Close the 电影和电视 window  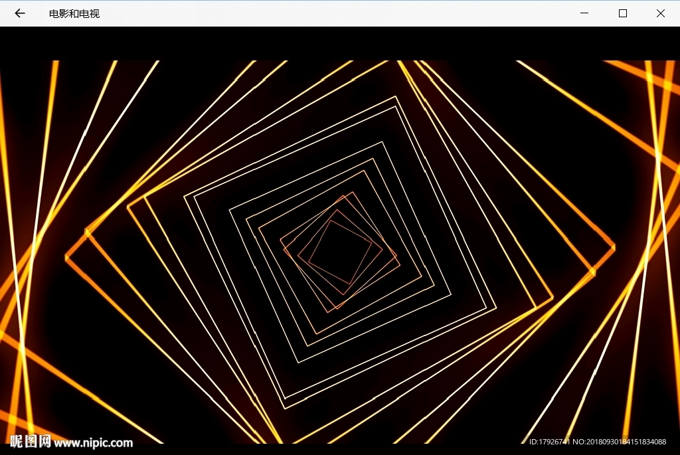coord(661,13)
